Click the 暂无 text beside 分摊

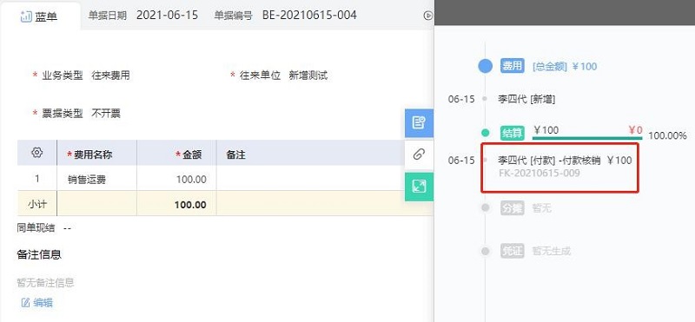[542, 207]
